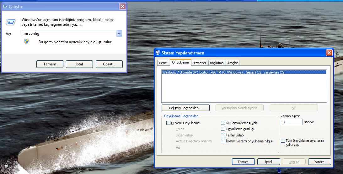Select the Windows 7 Ultimate SP1 boot entry

244,72
